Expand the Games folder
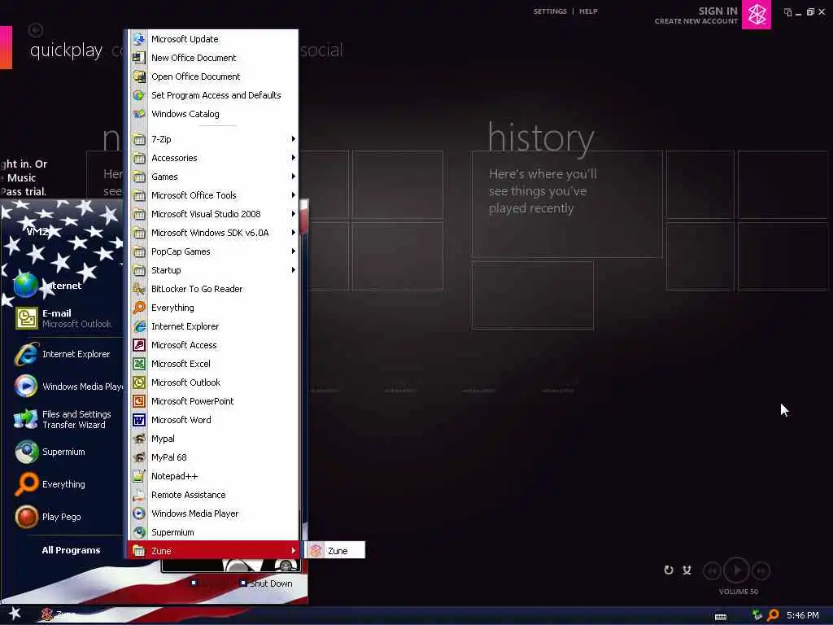 click(213, 177)
